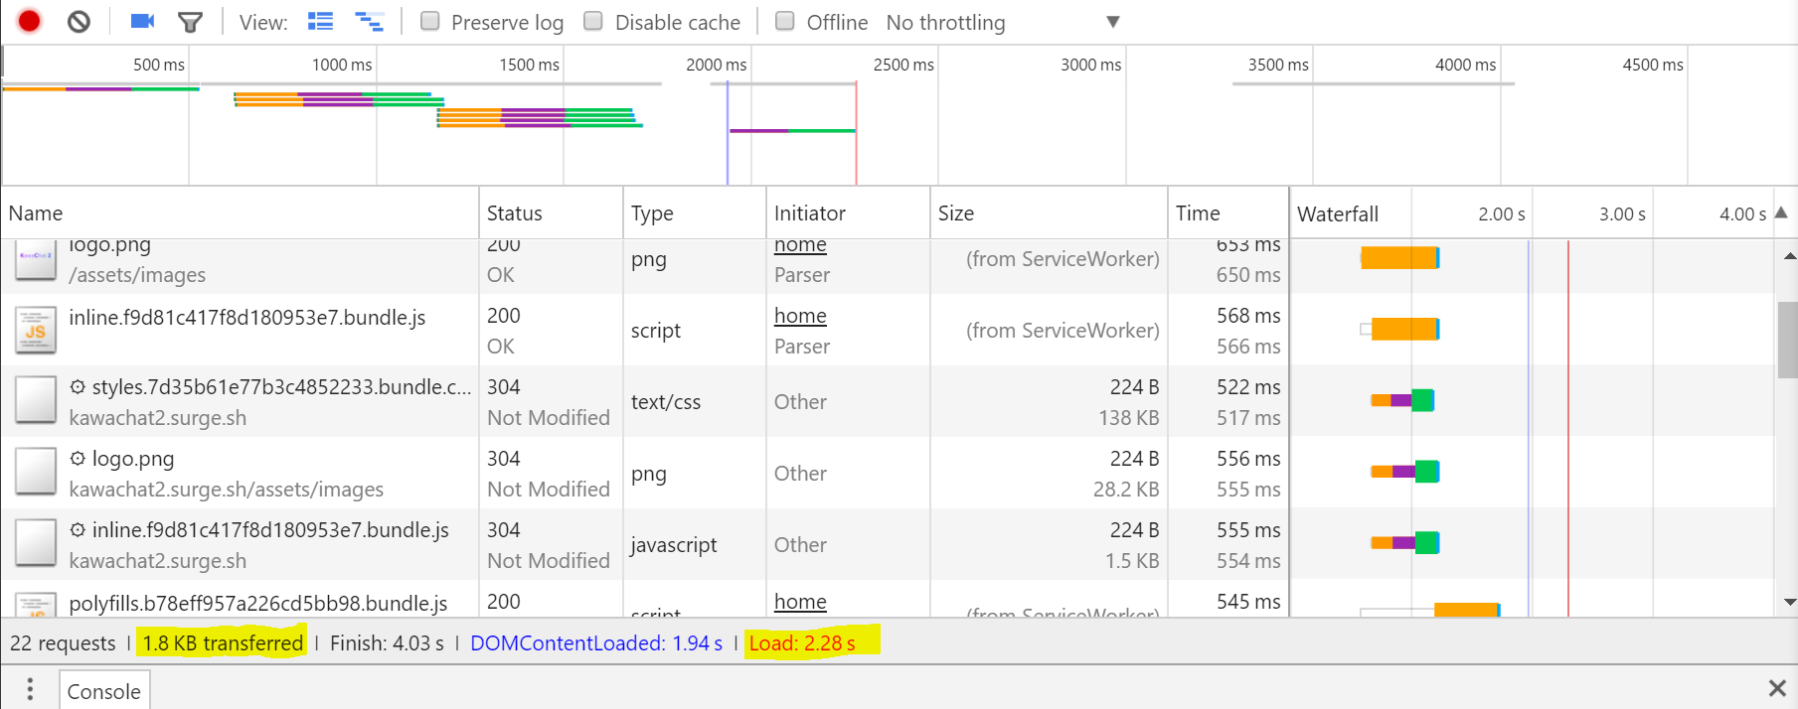This screenshot has height=709, width=1798.
Task: Select the styles bundle css request row
Action: (x=645, y=401)
